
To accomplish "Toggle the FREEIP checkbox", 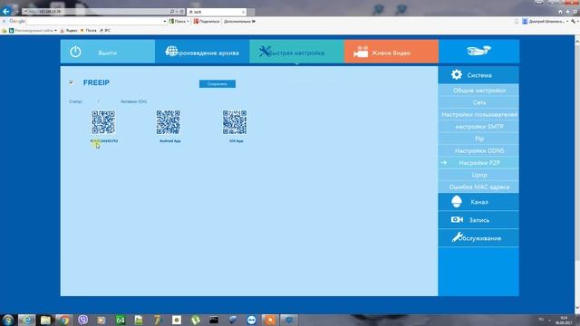I will coord(71,82).
